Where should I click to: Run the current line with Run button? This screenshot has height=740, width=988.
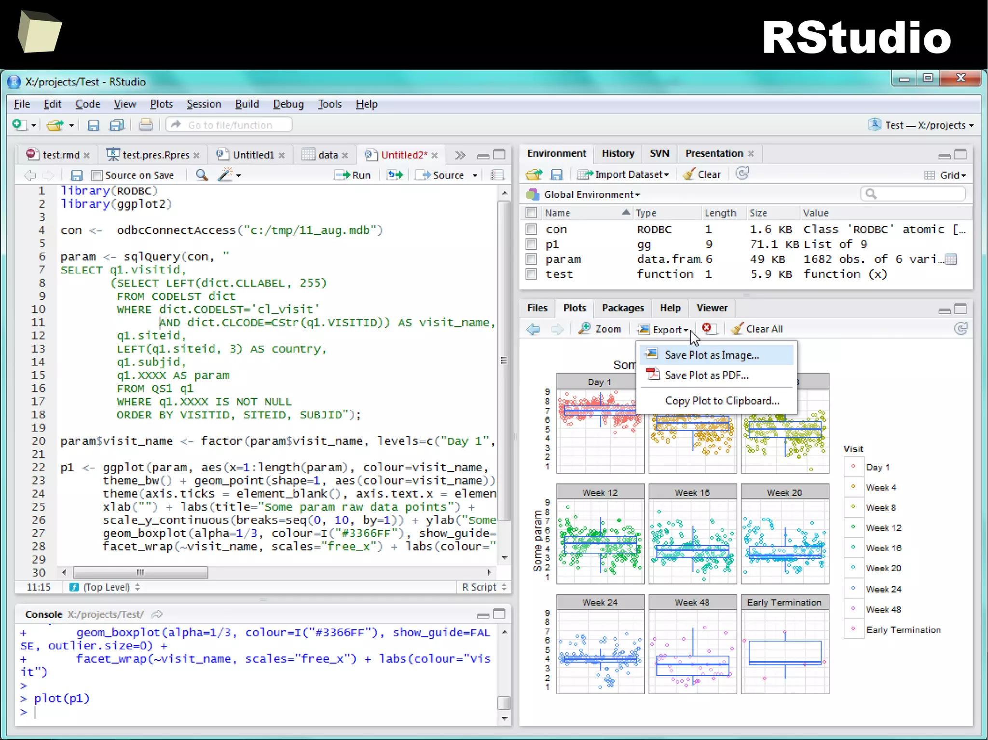(353, 175)
